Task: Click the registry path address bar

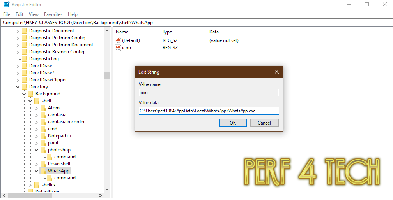Action: coord(196,23)
